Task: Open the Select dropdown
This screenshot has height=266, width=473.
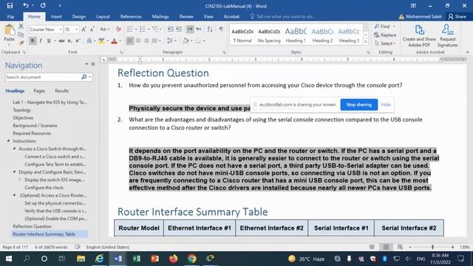Action: tap(385, 44)
